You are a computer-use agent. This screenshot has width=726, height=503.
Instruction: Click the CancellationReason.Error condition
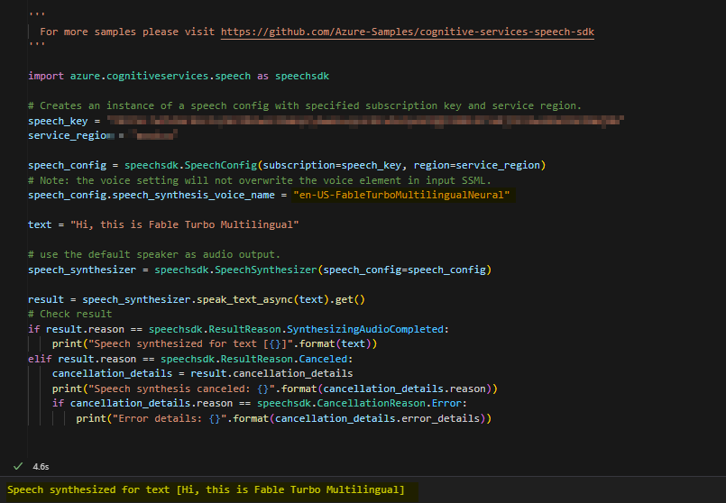[260, 404]
